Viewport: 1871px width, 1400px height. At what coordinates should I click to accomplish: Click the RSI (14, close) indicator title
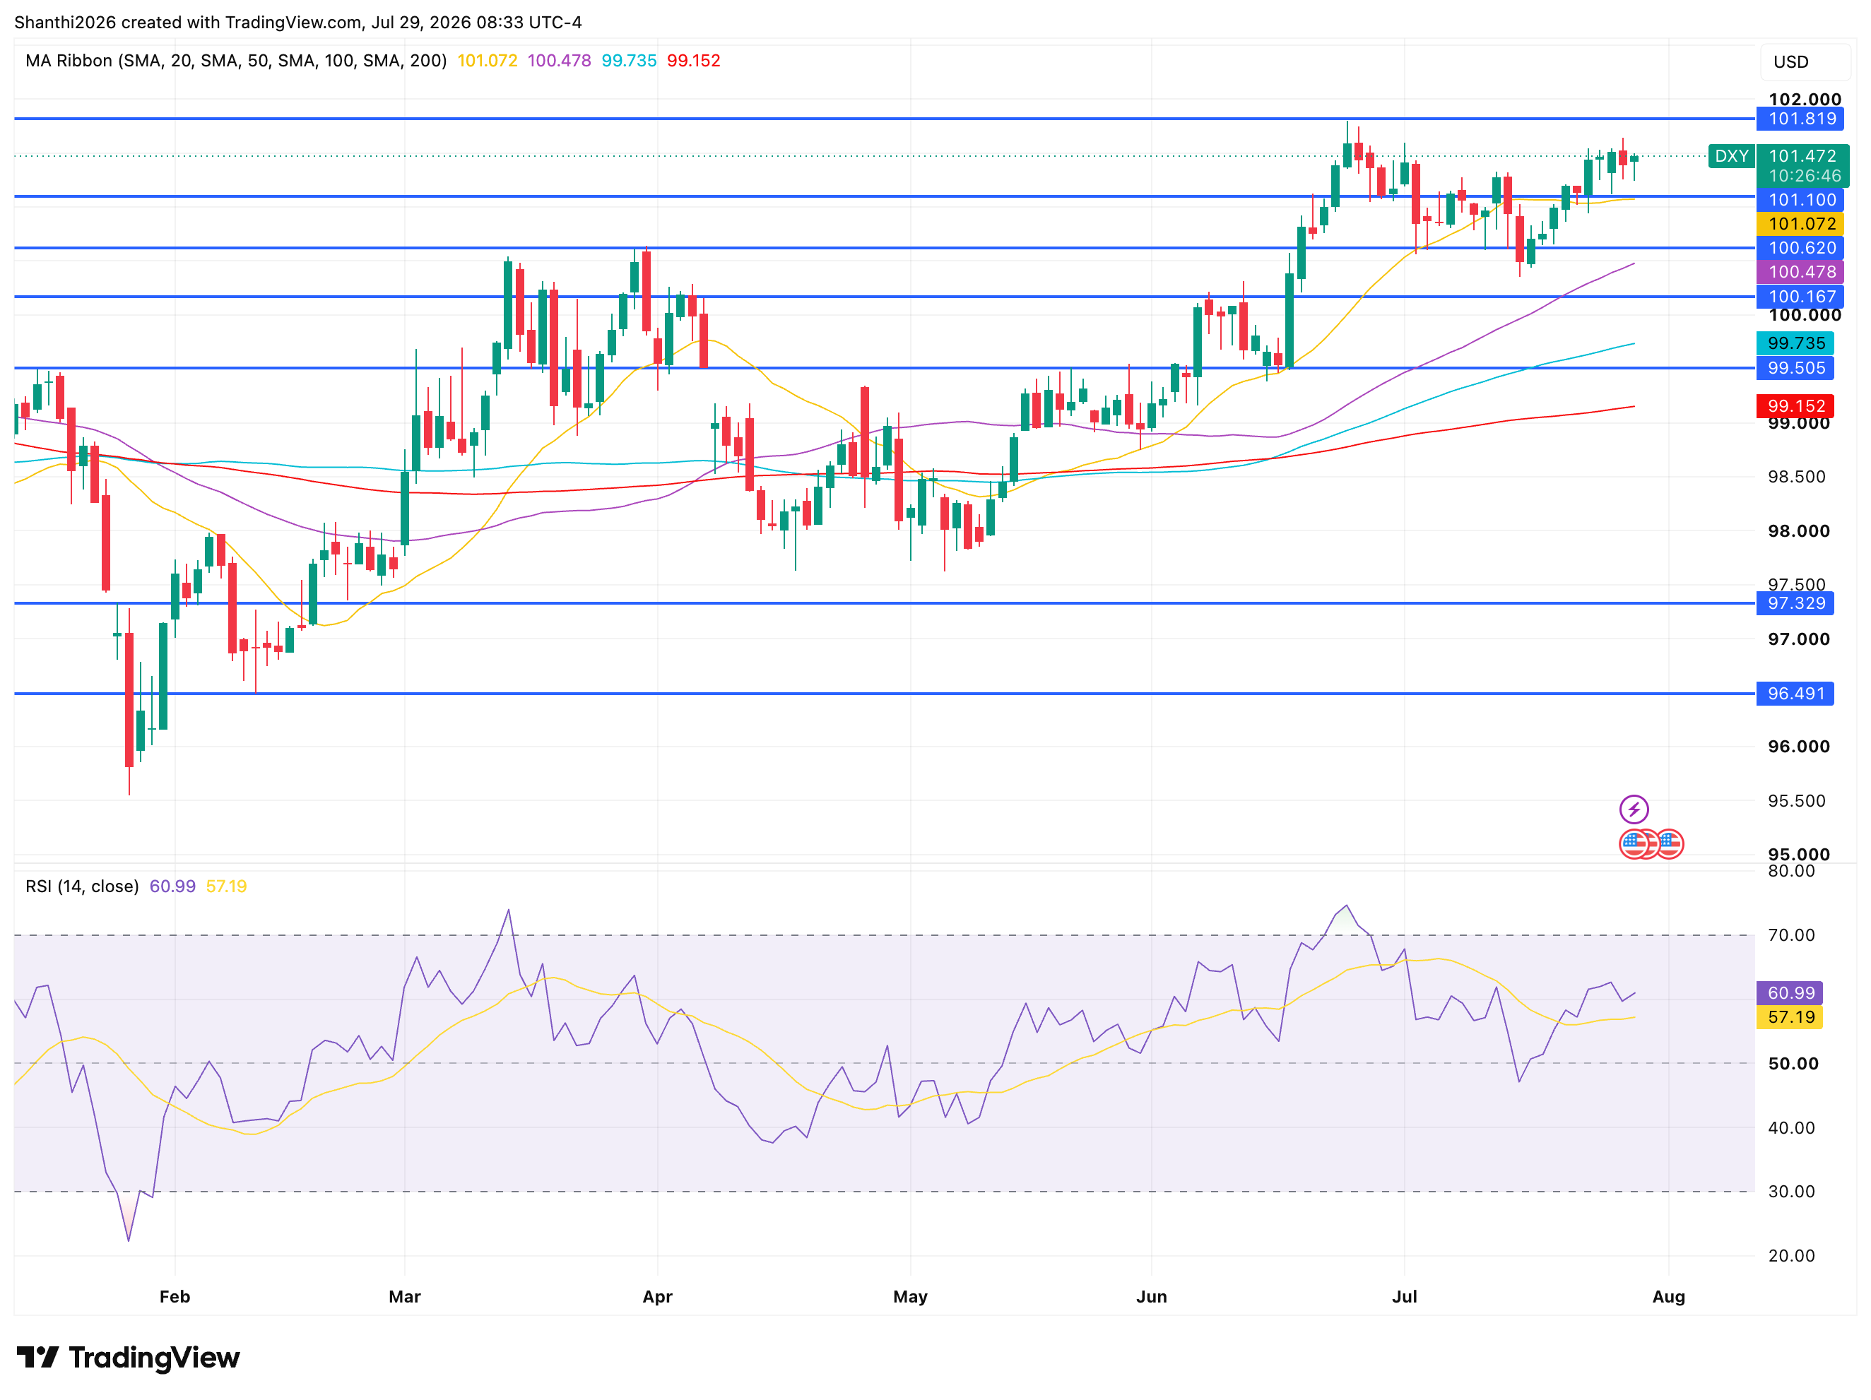click(x=82, y=886)
